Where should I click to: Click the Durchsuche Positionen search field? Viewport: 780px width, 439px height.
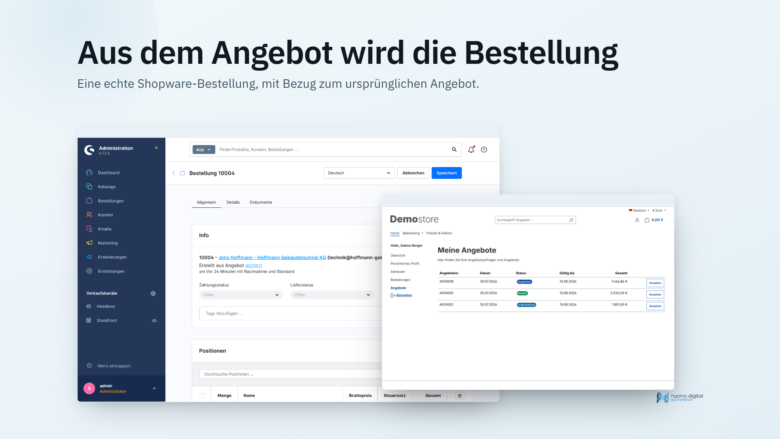pyautogui.click(x=290, y=374)
